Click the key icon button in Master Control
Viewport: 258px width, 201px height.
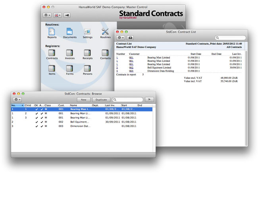click(x=67, y=15)
